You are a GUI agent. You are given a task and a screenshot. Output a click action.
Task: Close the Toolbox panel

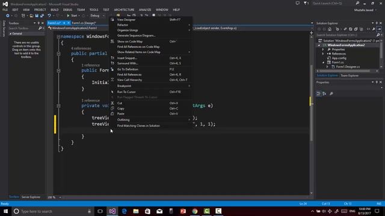click(43, 23)
